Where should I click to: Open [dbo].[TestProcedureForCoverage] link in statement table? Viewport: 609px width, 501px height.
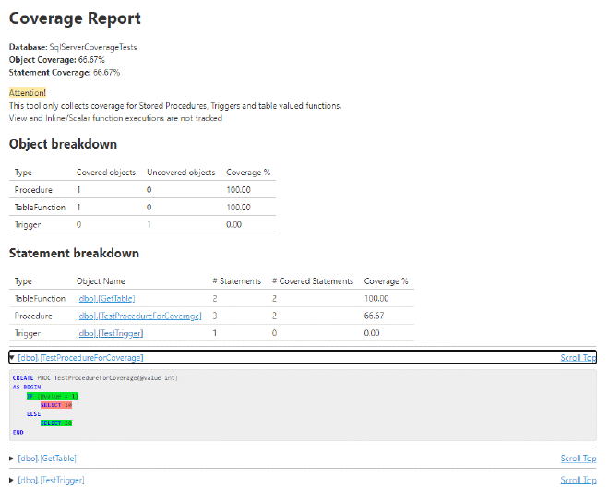(139, 316)
